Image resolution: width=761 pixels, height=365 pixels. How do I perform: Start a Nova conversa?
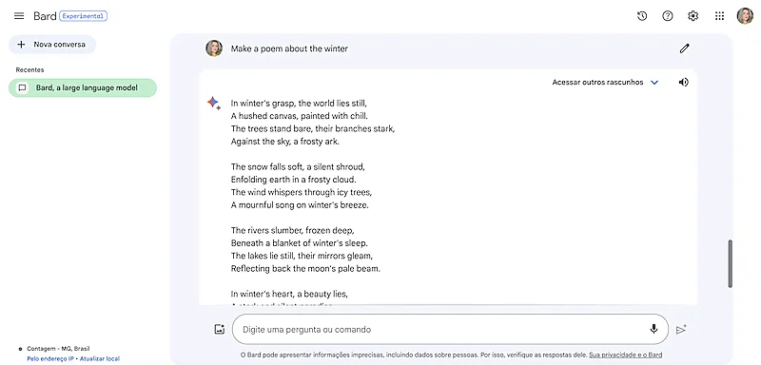[52, 45]
